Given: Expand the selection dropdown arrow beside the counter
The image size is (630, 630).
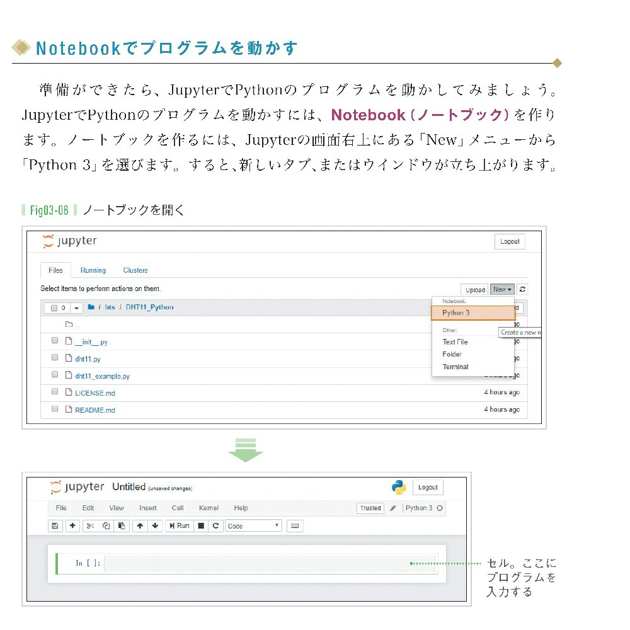Looking at the screenshot, I should (x=76, y=308).
